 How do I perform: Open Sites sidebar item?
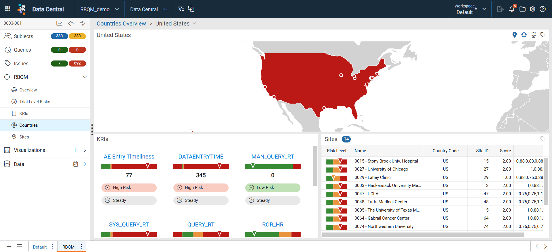point(45,137)
